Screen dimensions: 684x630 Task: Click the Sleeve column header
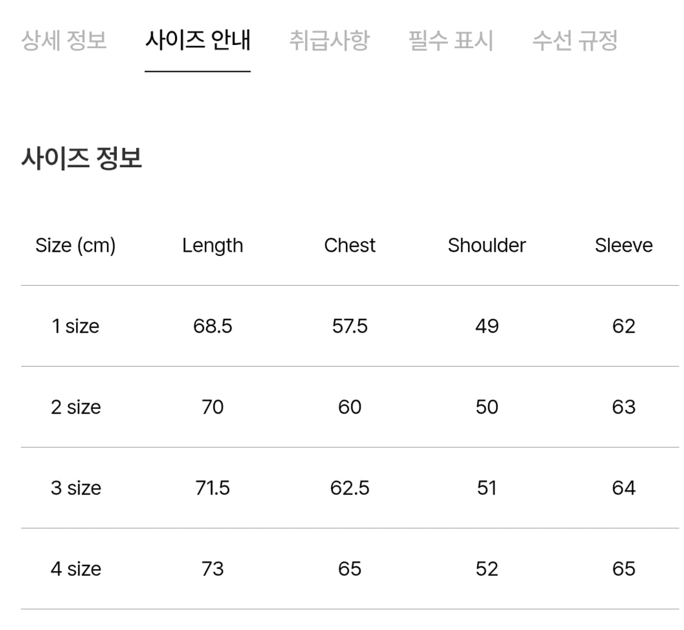click(623, 245)
